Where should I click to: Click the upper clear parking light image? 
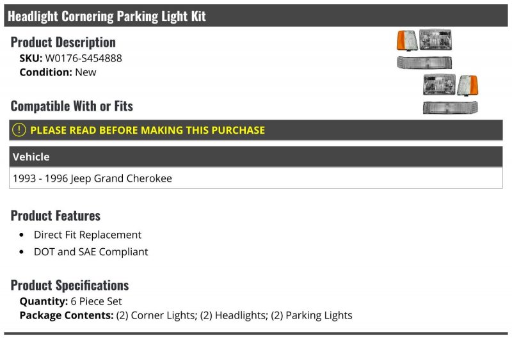click(x=424, y=61)
